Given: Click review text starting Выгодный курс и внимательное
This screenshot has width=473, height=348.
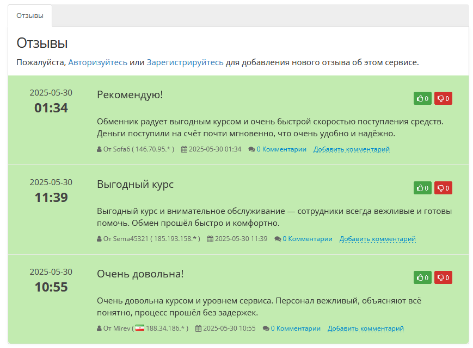Looking at the screenshot, I should point(274,217).
